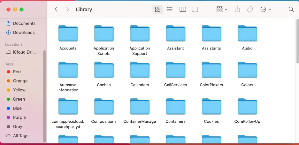Filter by the Gray tag
This screenshot has width=299, height=145.
click(x=14, y=126)
